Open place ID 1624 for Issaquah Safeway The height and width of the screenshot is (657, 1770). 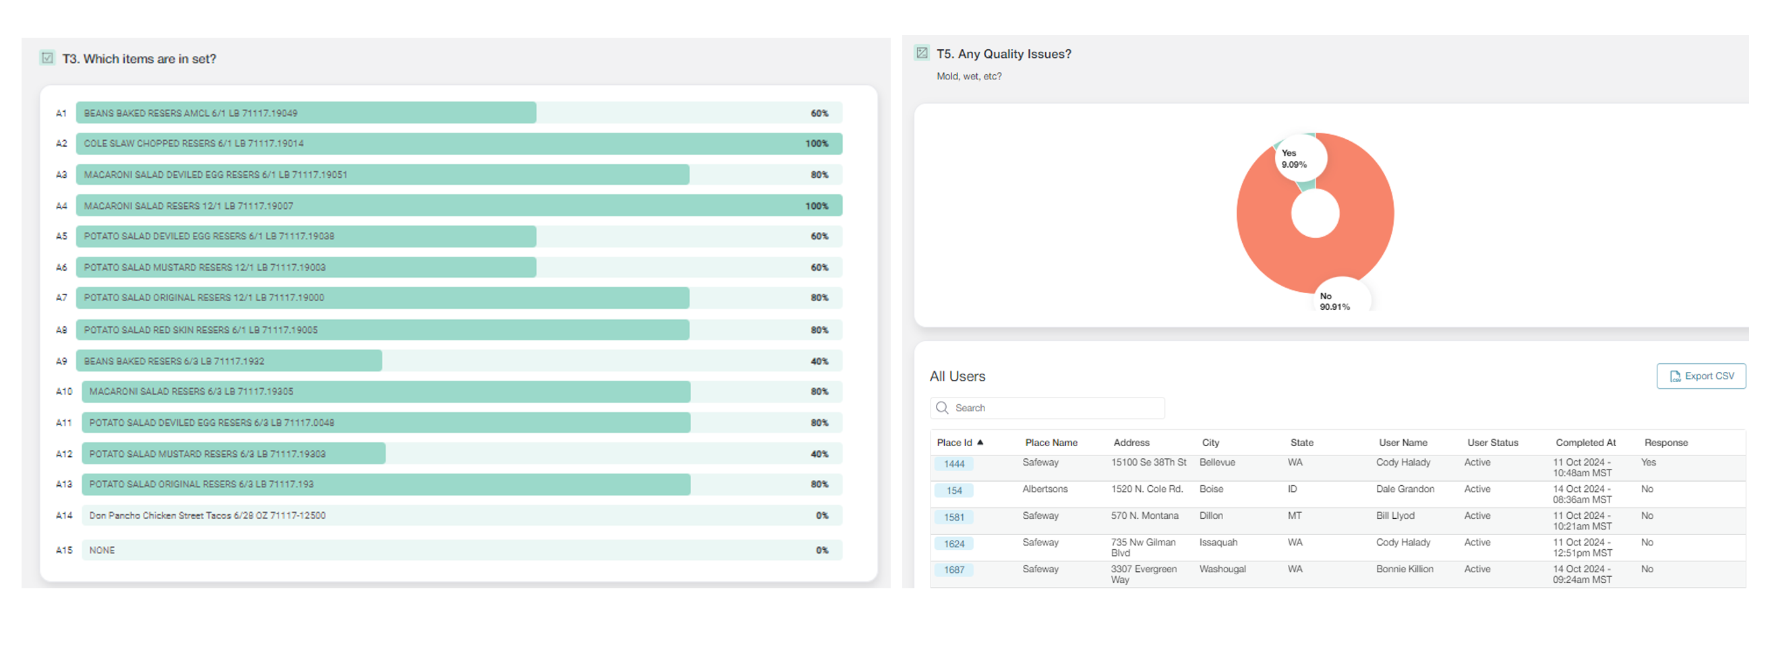(x=953, y=544)
